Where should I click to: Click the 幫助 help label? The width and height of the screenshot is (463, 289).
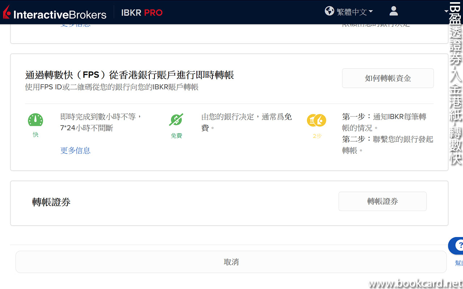coord(459,263)
